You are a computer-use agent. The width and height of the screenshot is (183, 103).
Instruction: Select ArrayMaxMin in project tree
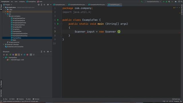click(17, 27)
